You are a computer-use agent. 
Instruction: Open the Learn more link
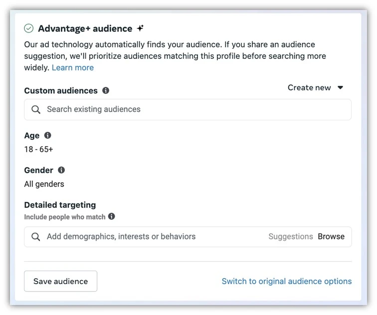[73, 67]
